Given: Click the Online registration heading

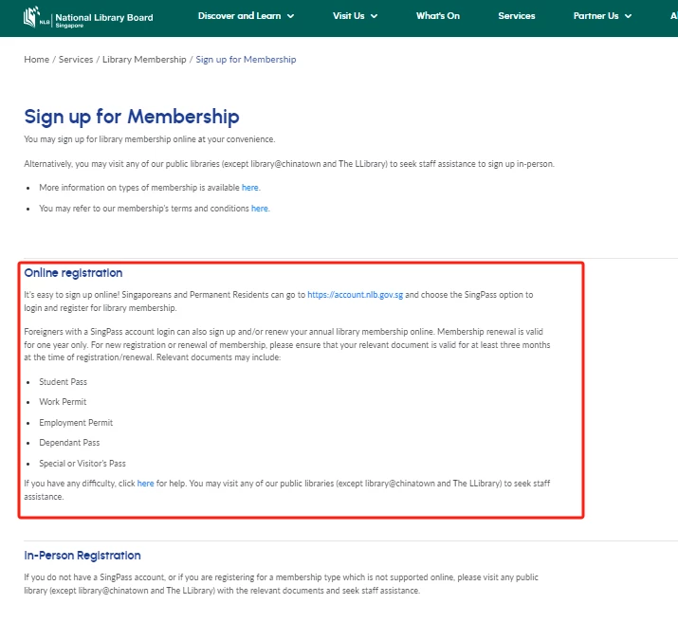Looking at the screenshot, I should (73, 273).
